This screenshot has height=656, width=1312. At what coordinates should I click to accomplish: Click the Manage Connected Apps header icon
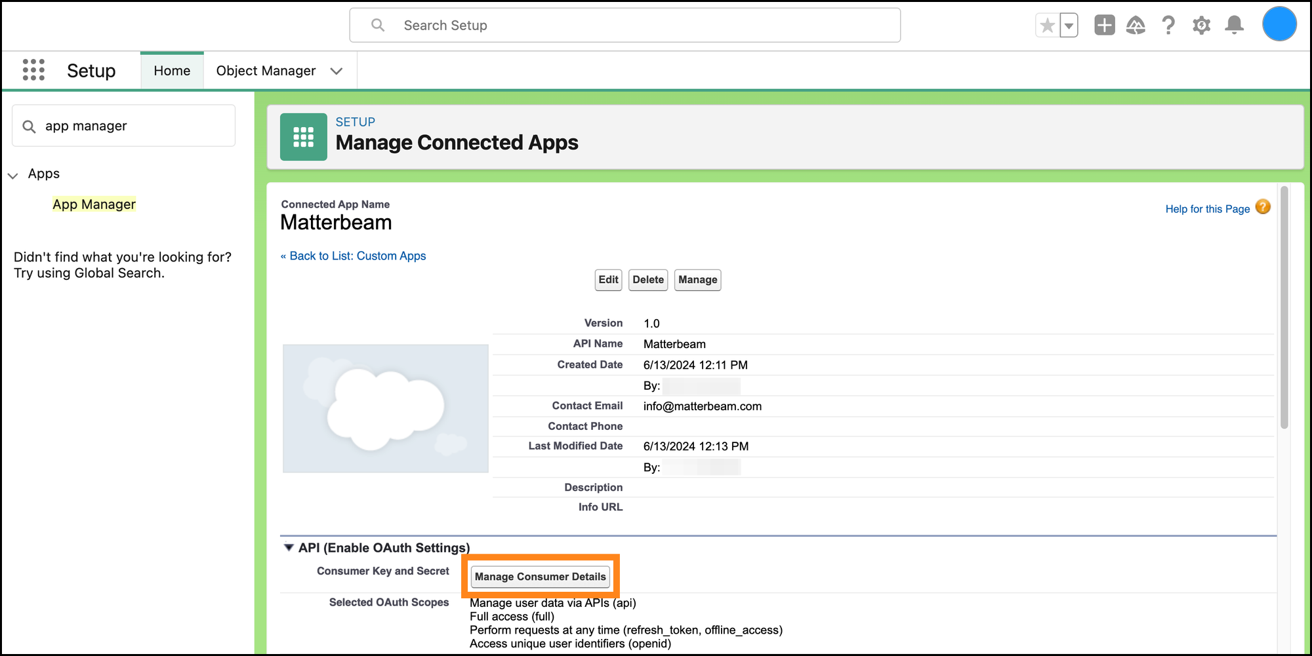[x=303, y=137]
